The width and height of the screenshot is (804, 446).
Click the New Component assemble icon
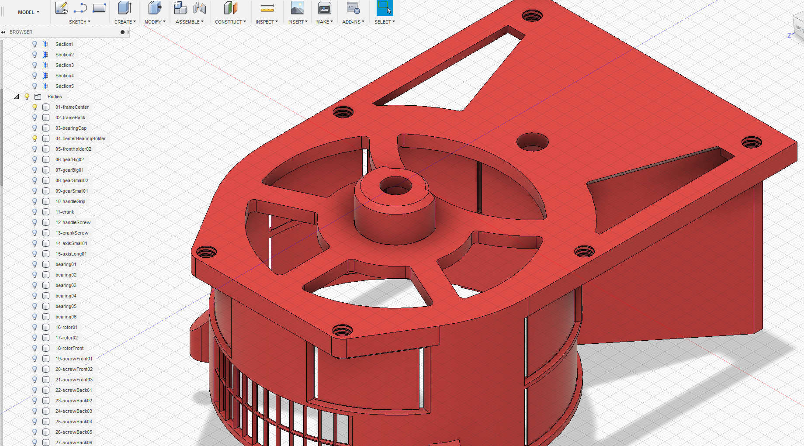coord(180,7)
